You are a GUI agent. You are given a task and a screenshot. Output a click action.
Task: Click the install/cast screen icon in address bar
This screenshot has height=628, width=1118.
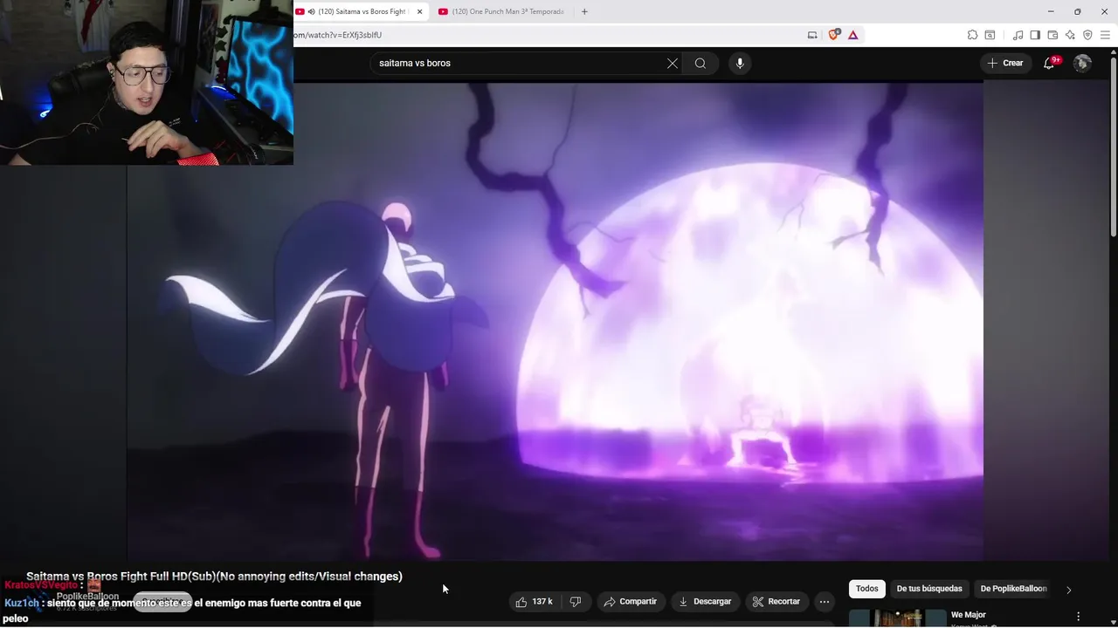[x=812, y=35]
